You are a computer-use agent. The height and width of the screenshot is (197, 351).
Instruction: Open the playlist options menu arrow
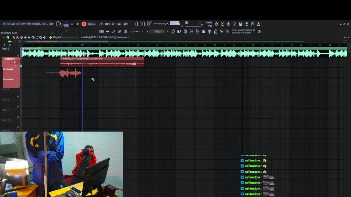pyautogui.click(x=4, y=37)
